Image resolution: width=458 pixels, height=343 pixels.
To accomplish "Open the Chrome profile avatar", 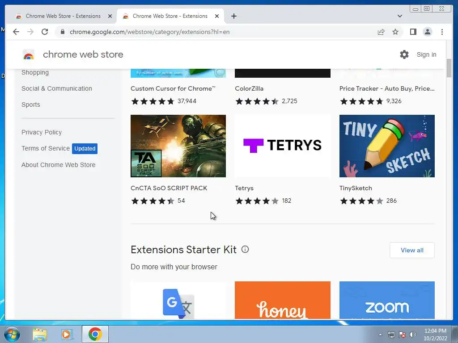I will pyautogui.click(x=427, y=32).
